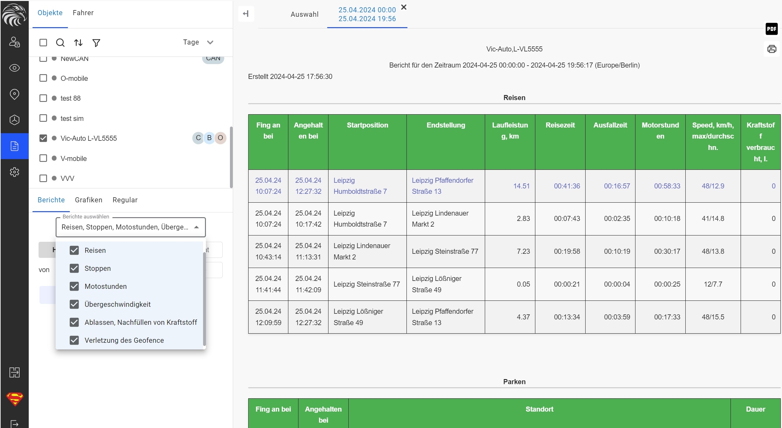Viewport: 782px width, 428px height.
Task: Select the Grafiken tab
Action: coord(89,200)
